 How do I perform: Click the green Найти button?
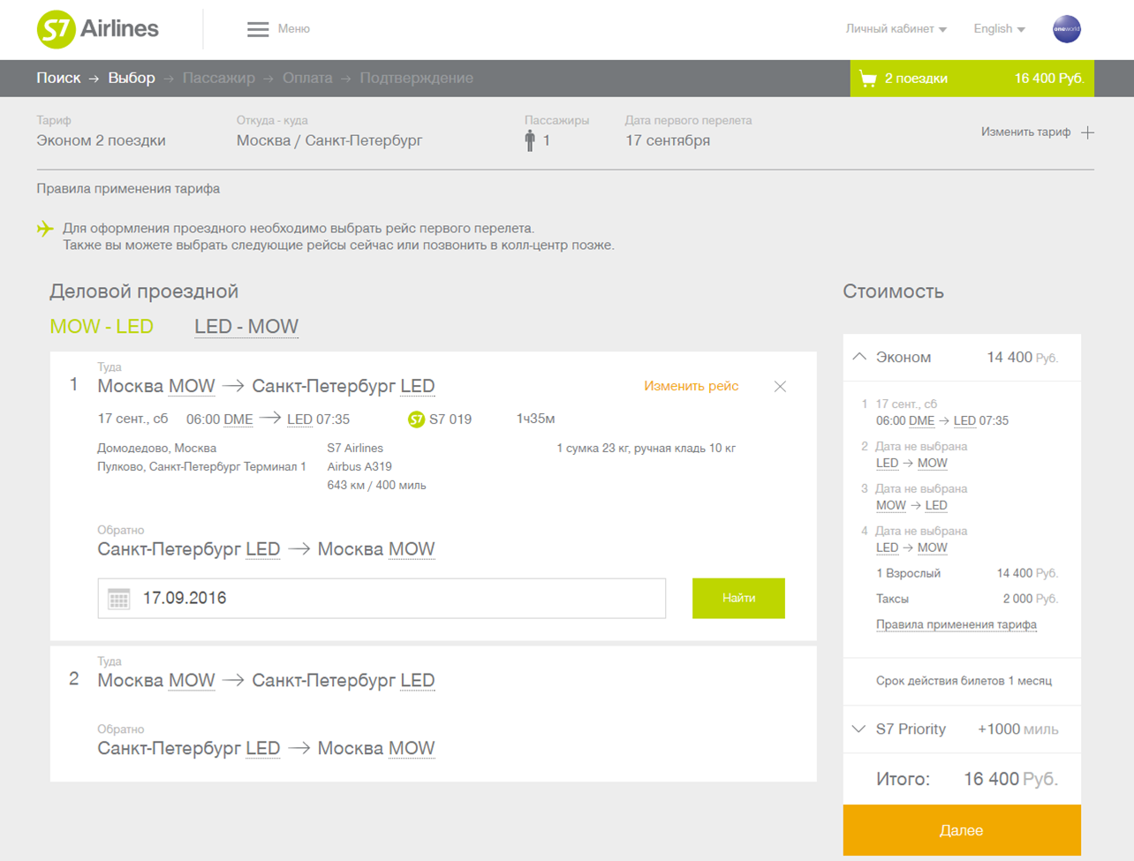click(x=738, y=599)
